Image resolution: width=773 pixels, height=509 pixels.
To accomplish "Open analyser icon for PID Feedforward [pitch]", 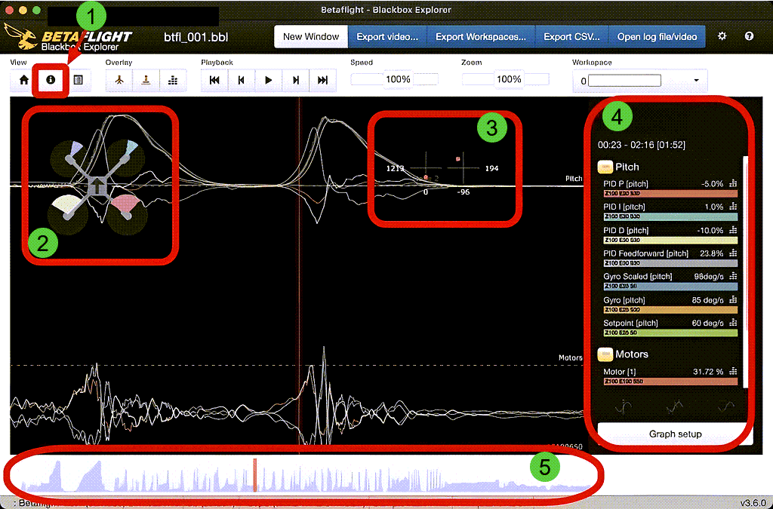I will [734, 253].
